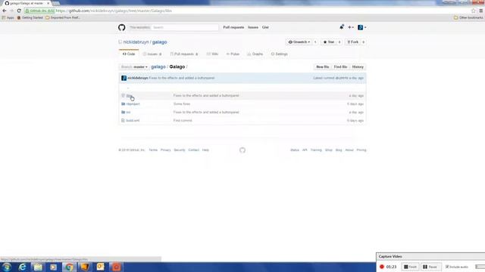Open the nickidebruyn owner link
The height and width of the screenshot is (272, 485).
click(x=136, y=42)
